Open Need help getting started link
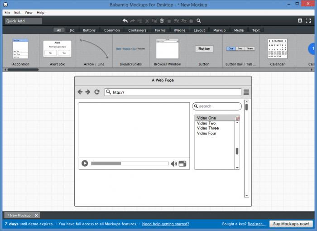This screenshot has width=317, height=231. [166, 224]
